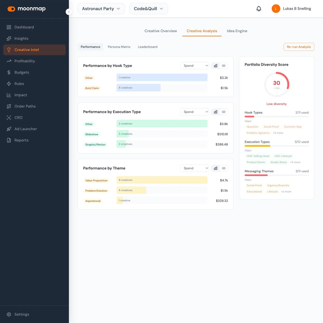Open the notifications bell
Screen dimensions: 323x323
click(259, 9)
